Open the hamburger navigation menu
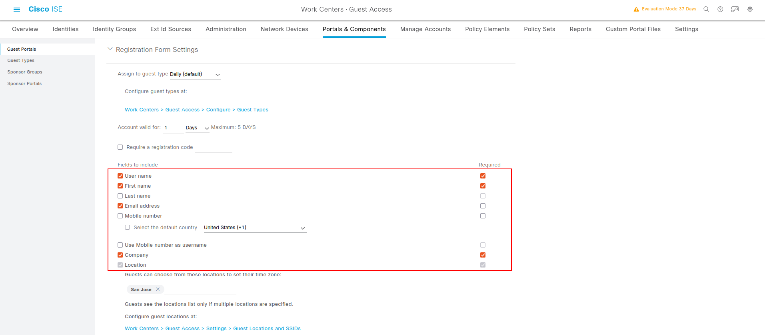The height and width of the screenshot is (335, 765). (x=17, y=9)
